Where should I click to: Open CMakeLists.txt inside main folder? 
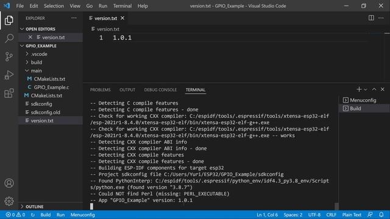click(x=51, y=79)
